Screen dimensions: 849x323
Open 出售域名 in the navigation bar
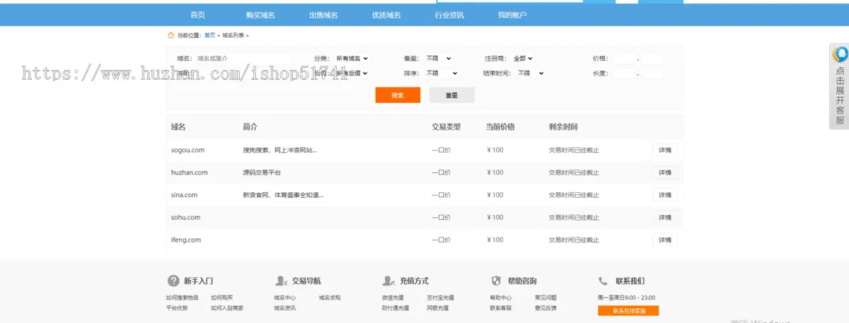coord(323,15)
